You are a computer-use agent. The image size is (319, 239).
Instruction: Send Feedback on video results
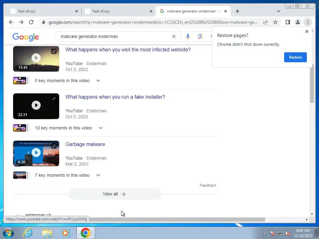[208, 185]
